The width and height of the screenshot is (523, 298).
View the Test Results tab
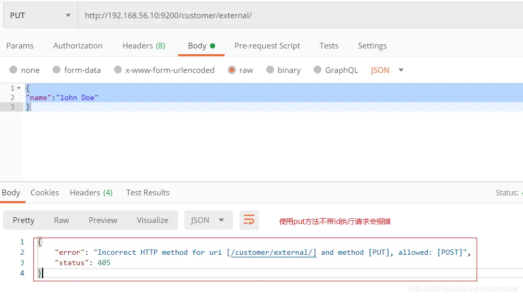click(148, 193)
